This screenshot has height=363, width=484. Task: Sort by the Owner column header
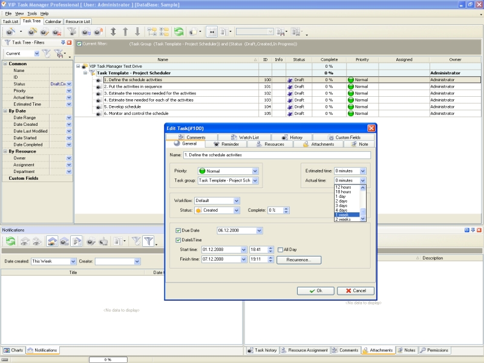point(455,59)
